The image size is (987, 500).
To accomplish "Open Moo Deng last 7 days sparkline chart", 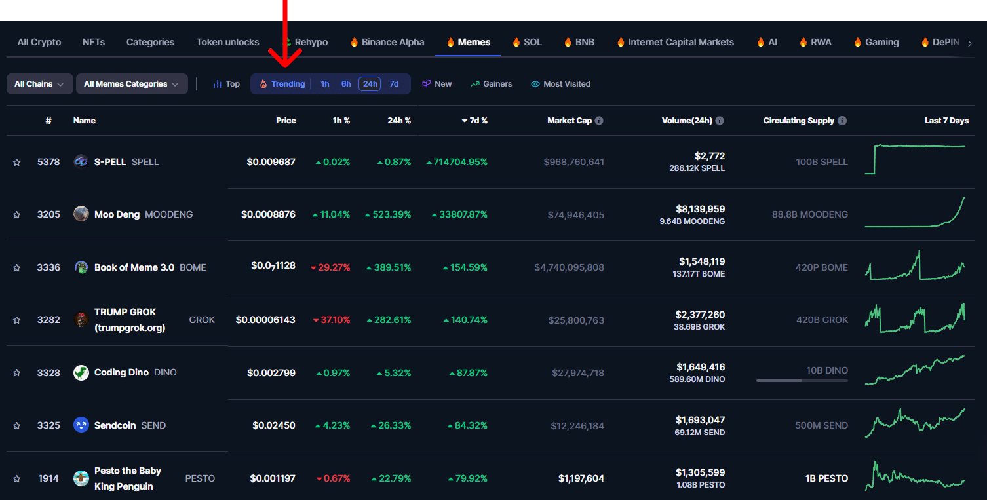I will [x=915, y=212].
